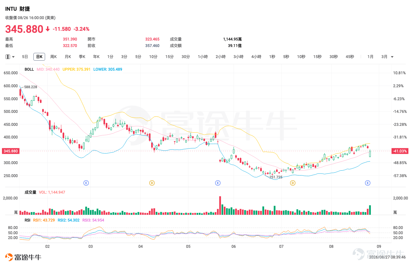Choose the 10分 interval

[153, 57]
